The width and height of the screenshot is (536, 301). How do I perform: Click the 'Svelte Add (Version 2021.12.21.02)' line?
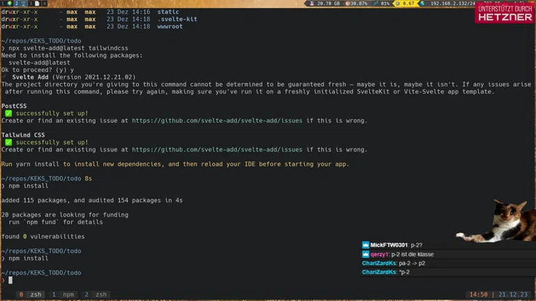tap(74, 77)
